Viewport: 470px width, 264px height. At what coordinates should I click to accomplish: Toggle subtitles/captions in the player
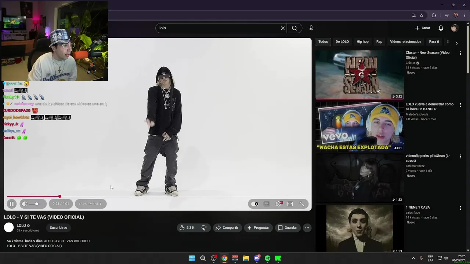pyautogui.click(x=267, y=204)
